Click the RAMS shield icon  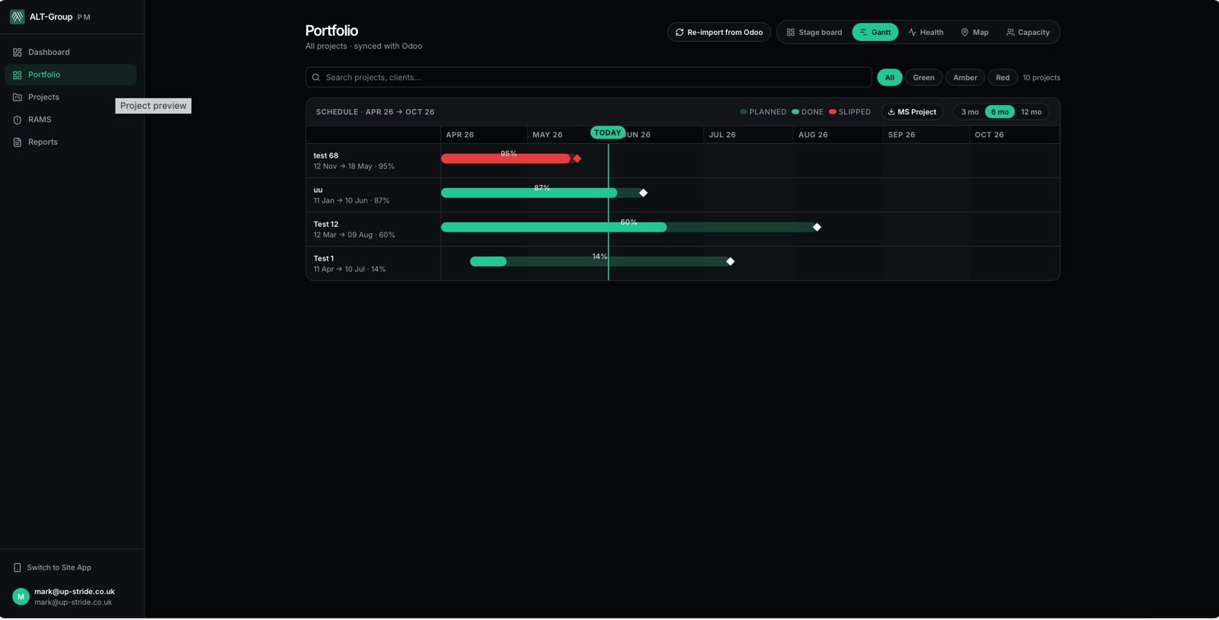[18, 120]
